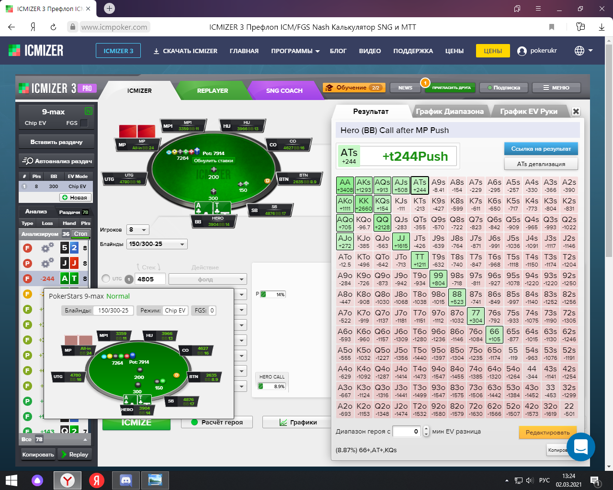This screenshot has height=490, width=613.
Task: Open the Игроков players count dropdown
Action: click(x=138, y=230)
